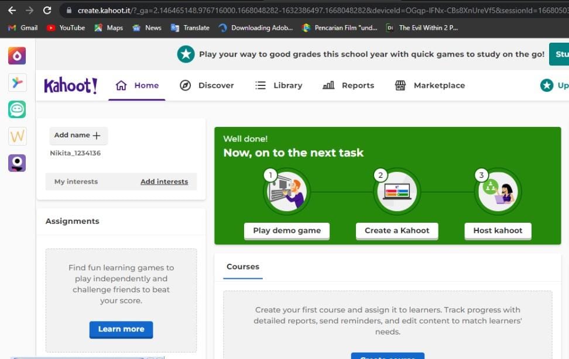This screenshot has width=569, height=359.
Task: Reload the page with browser refresh button
Action: pos(47,11)
